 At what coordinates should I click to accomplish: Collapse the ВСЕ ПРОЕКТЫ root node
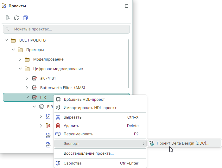6,40
